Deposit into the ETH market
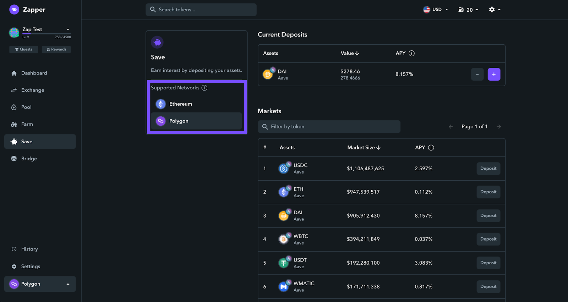This screenshot has width=568, height=302. click(488, 192)
